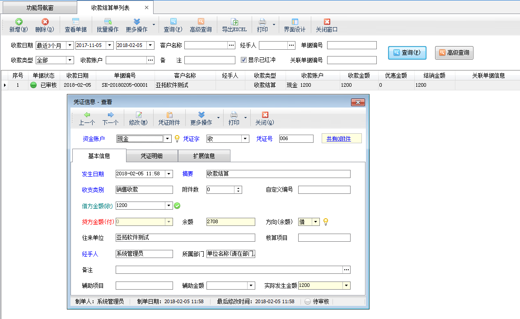Open 凭证附件 attachment tool

point(169,115)
